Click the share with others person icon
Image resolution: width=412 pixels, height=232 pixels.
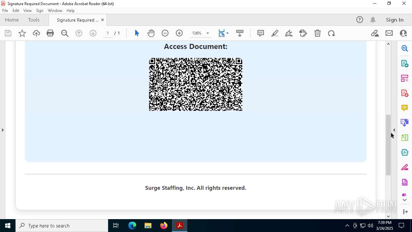(403, 33)
